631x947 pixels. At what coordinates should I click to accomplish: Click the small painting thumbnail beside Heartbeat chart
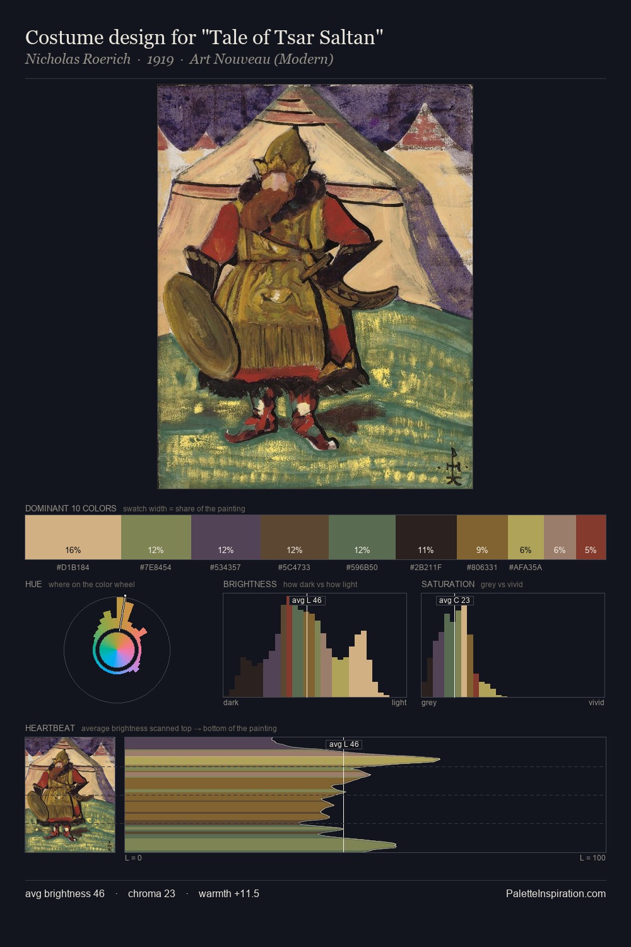[x=70, y=795]
